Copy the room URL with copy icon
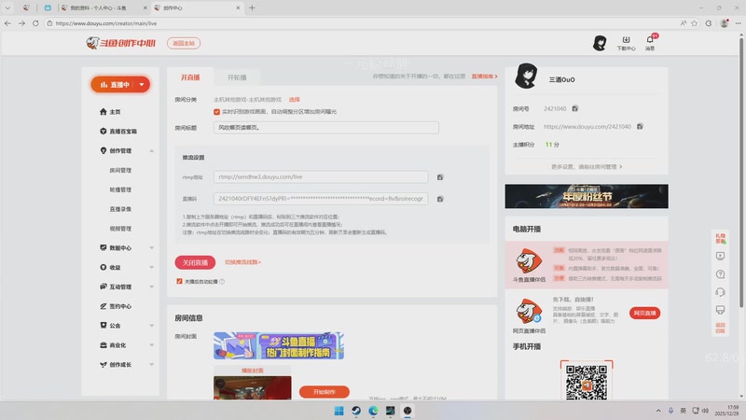The image size is (746, 420). [640, 127]
